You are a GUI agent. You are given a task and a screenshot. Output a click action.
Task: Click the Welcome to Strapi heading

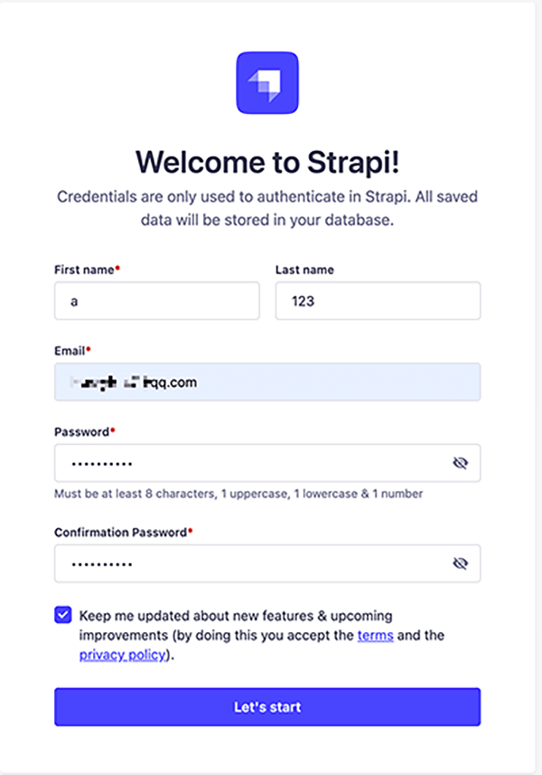coord(266,162)
